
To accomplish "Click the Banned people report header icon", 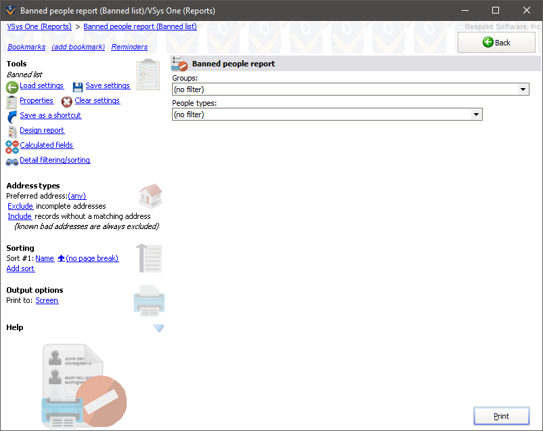I will point(179,64).
